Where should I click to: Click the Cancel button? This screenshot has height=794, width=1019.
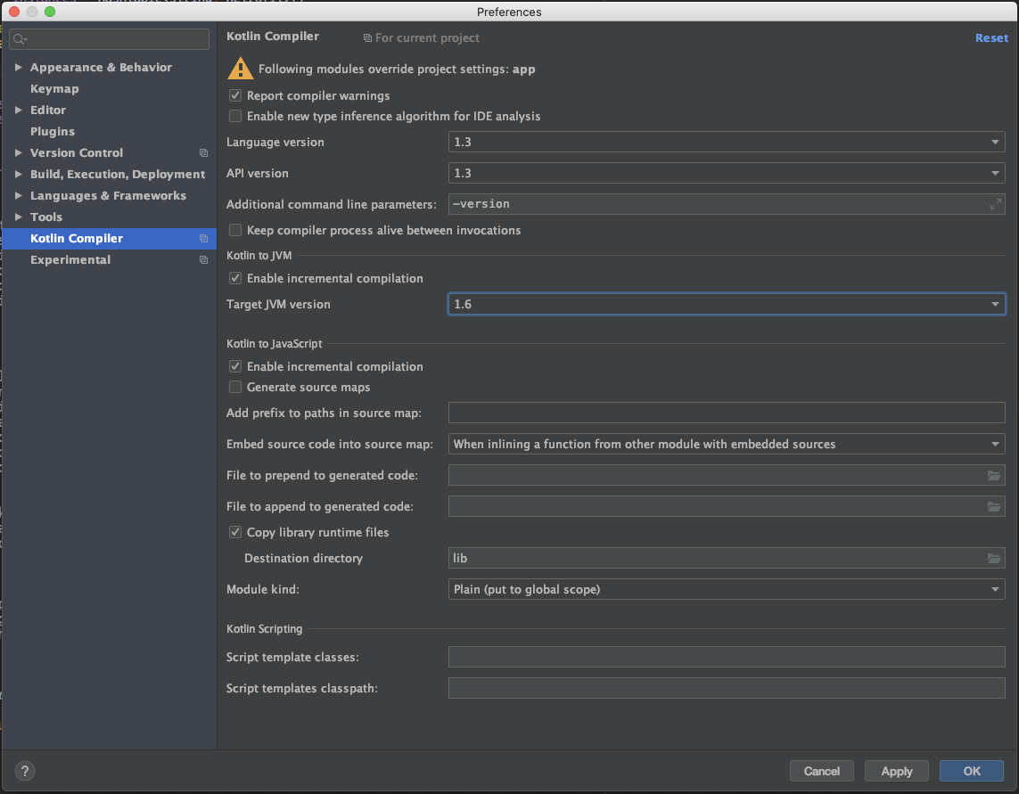pyautogui.click(x=821, y=771)
